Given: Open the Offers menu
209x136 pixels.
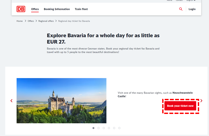Looking at the screenshot, I should [35, 9].
